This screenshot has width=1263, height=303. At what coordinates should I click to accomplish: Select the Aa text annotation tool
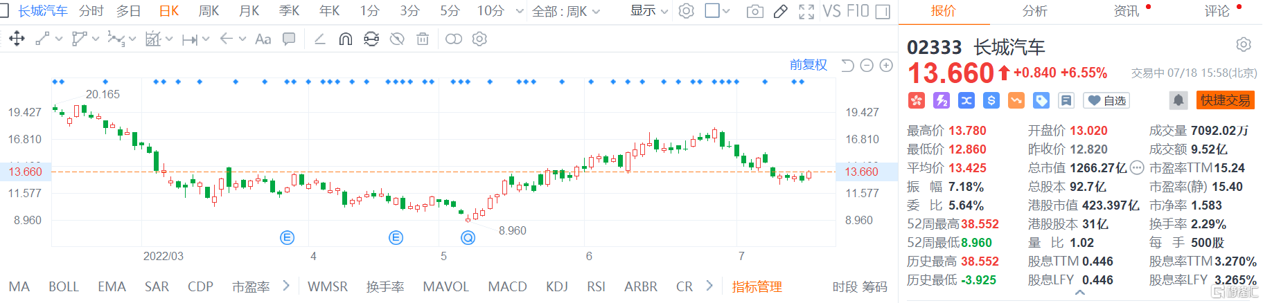(263, 39)
